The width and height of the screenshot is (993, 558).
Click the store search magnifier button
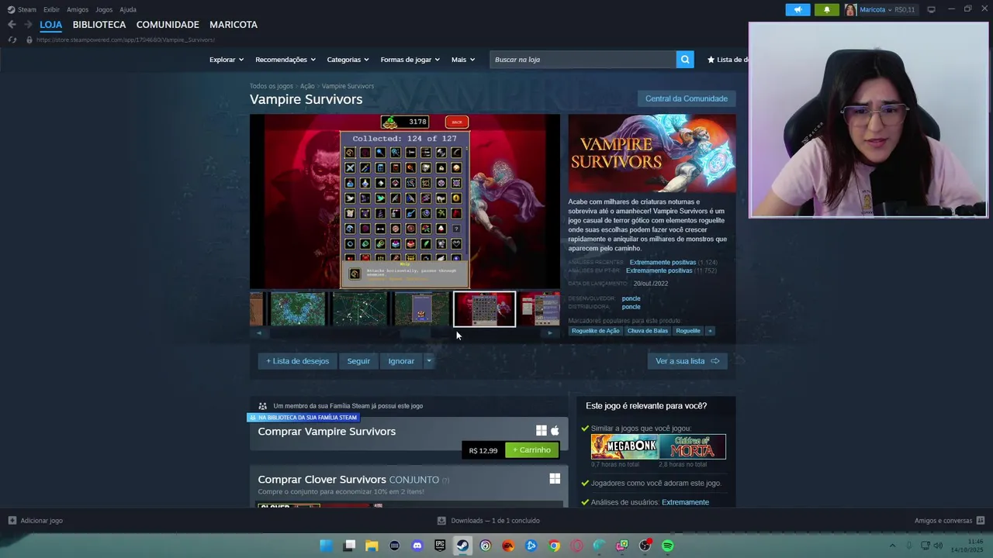point(685,60)
